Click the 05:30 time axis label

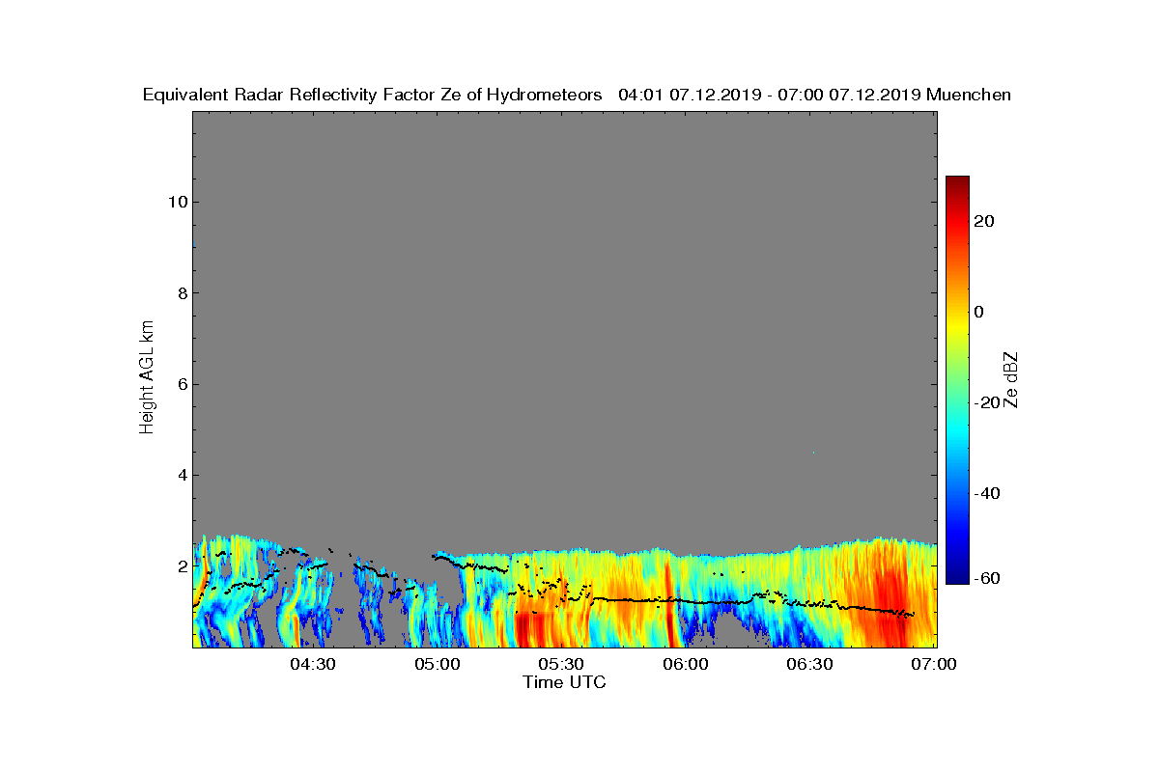pos(561,665)
